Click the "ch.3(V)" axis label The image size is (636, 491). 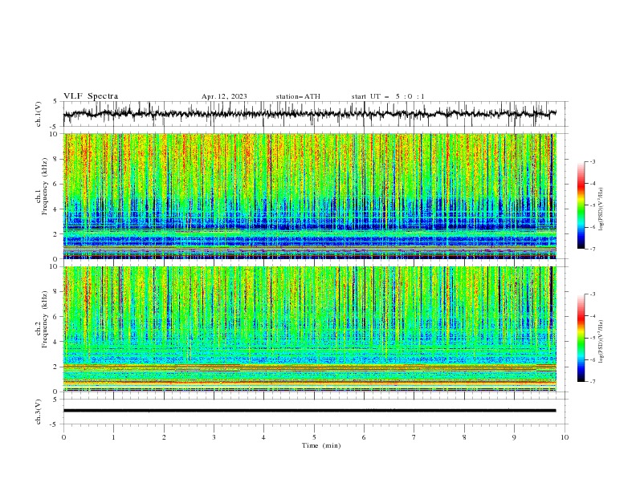coord(39,412)
